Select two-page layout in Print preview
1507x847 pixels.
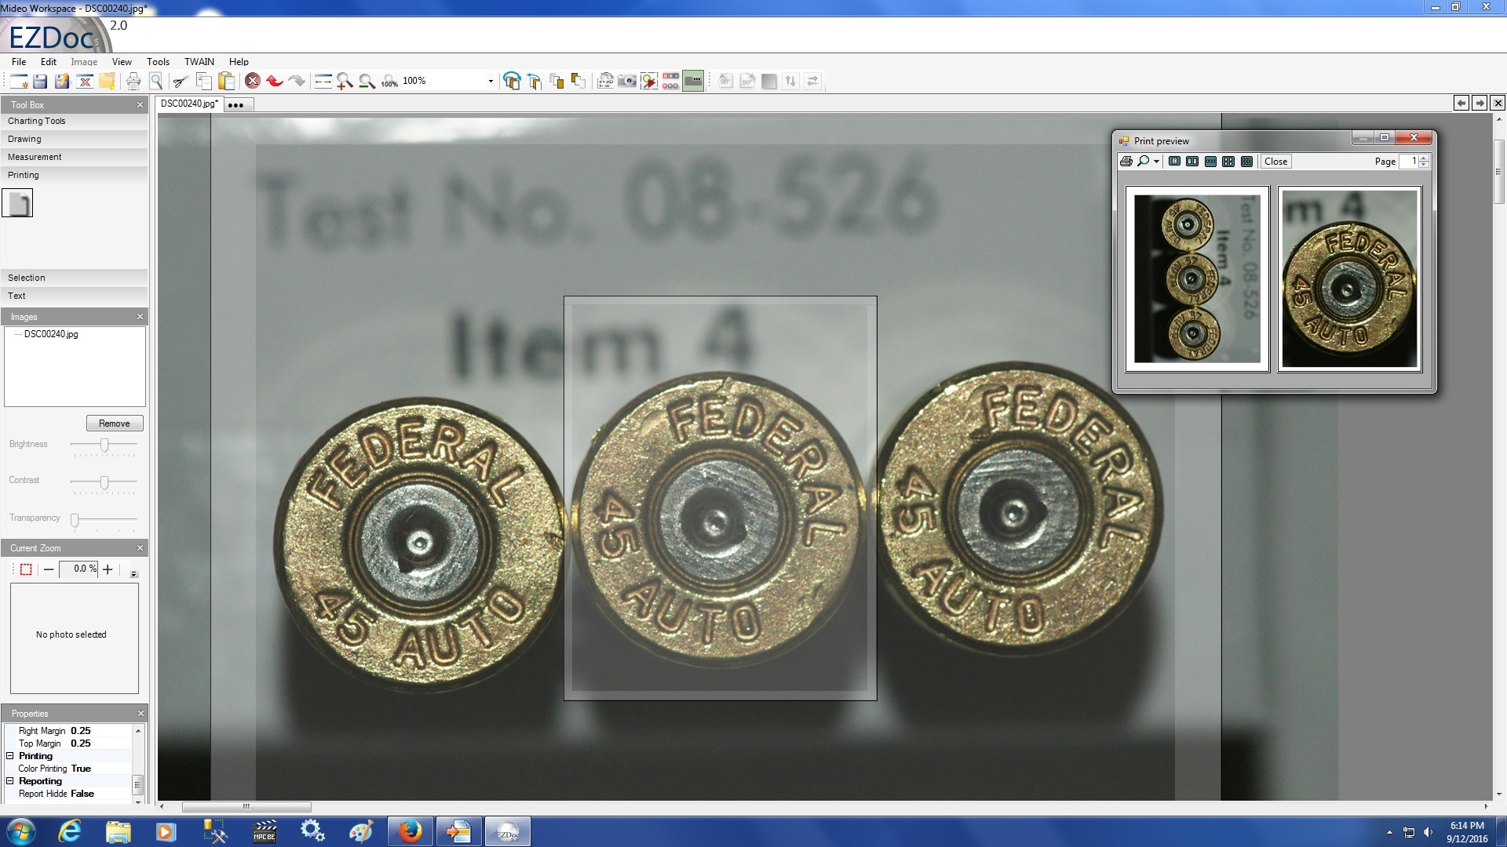point(1192,162)
